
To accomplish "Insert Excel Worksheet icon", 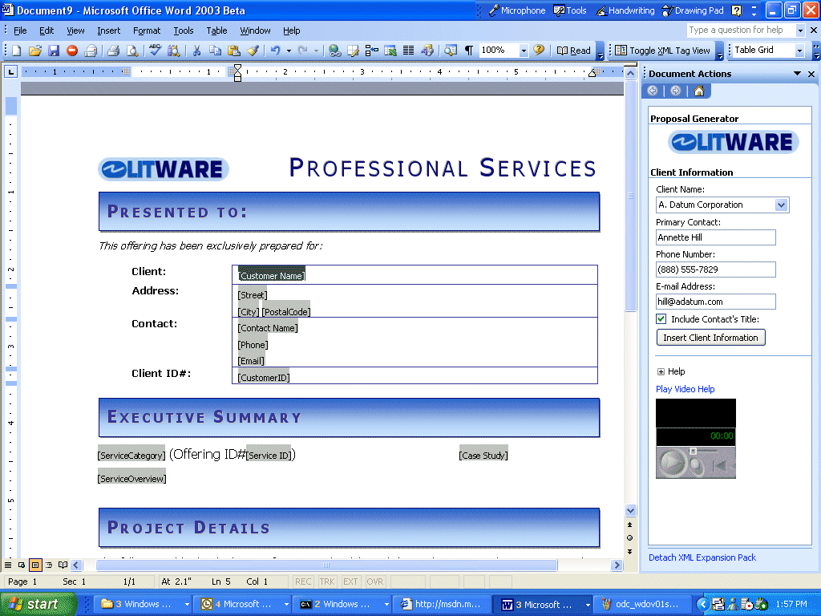I will (390, 51).
